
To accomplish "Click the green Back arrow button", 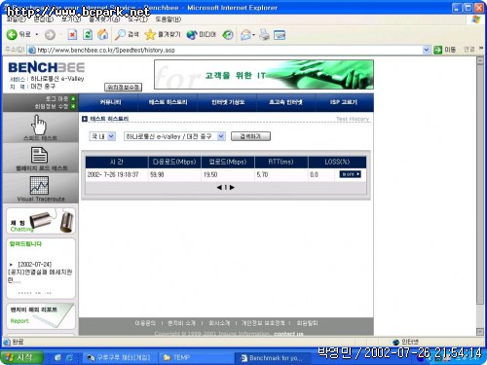I will click(12, 34).
